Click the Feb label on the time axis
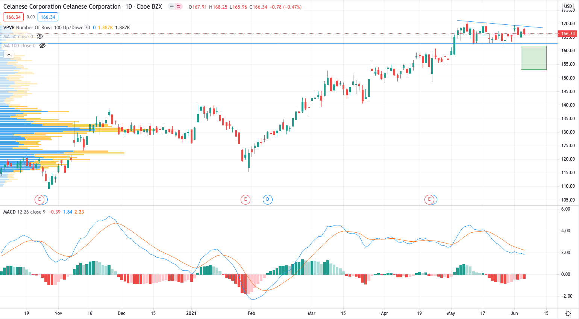This screenshot has width=579, height=319. [x=252, y=313]
